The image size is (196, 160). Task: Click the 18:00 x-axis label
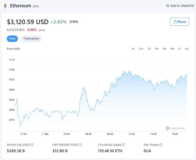click(x=175, y=134)
